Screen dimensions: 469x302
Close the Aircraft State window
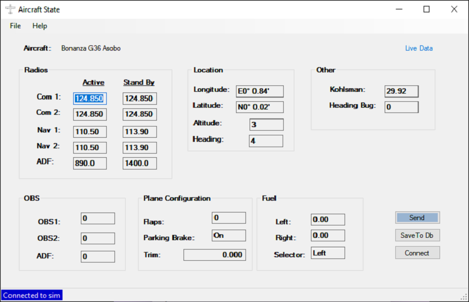(x=454, y=9)
